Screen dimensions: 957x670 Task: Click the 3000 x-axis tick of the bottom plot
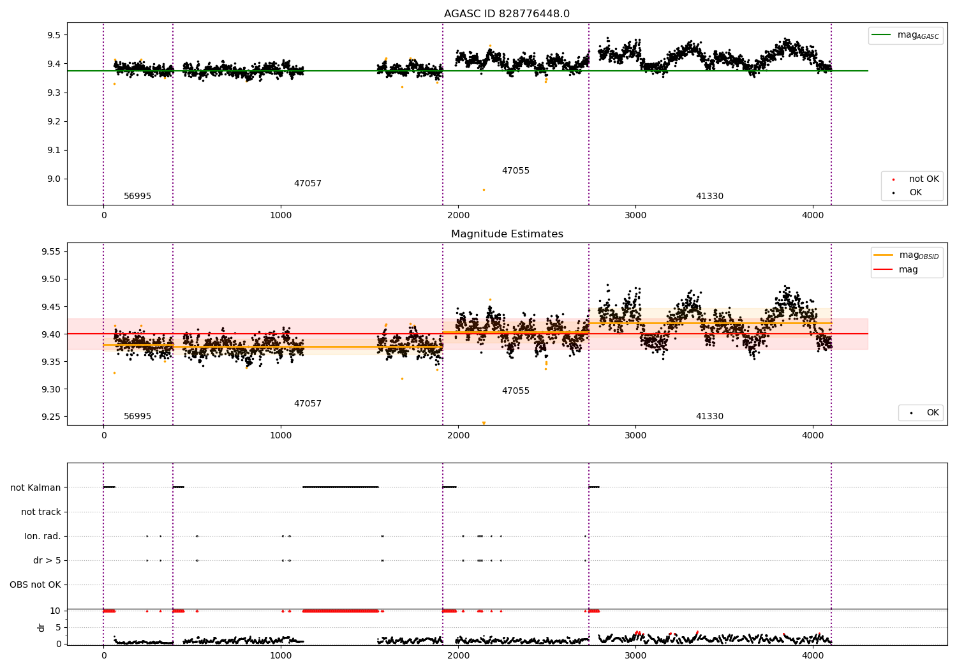pyautogui.click(x=635, y=655)
